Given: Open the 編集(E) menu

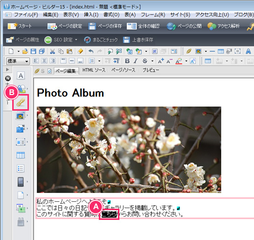Looking at the screenshot, I should pyautogui.click(x=50, y=15).
